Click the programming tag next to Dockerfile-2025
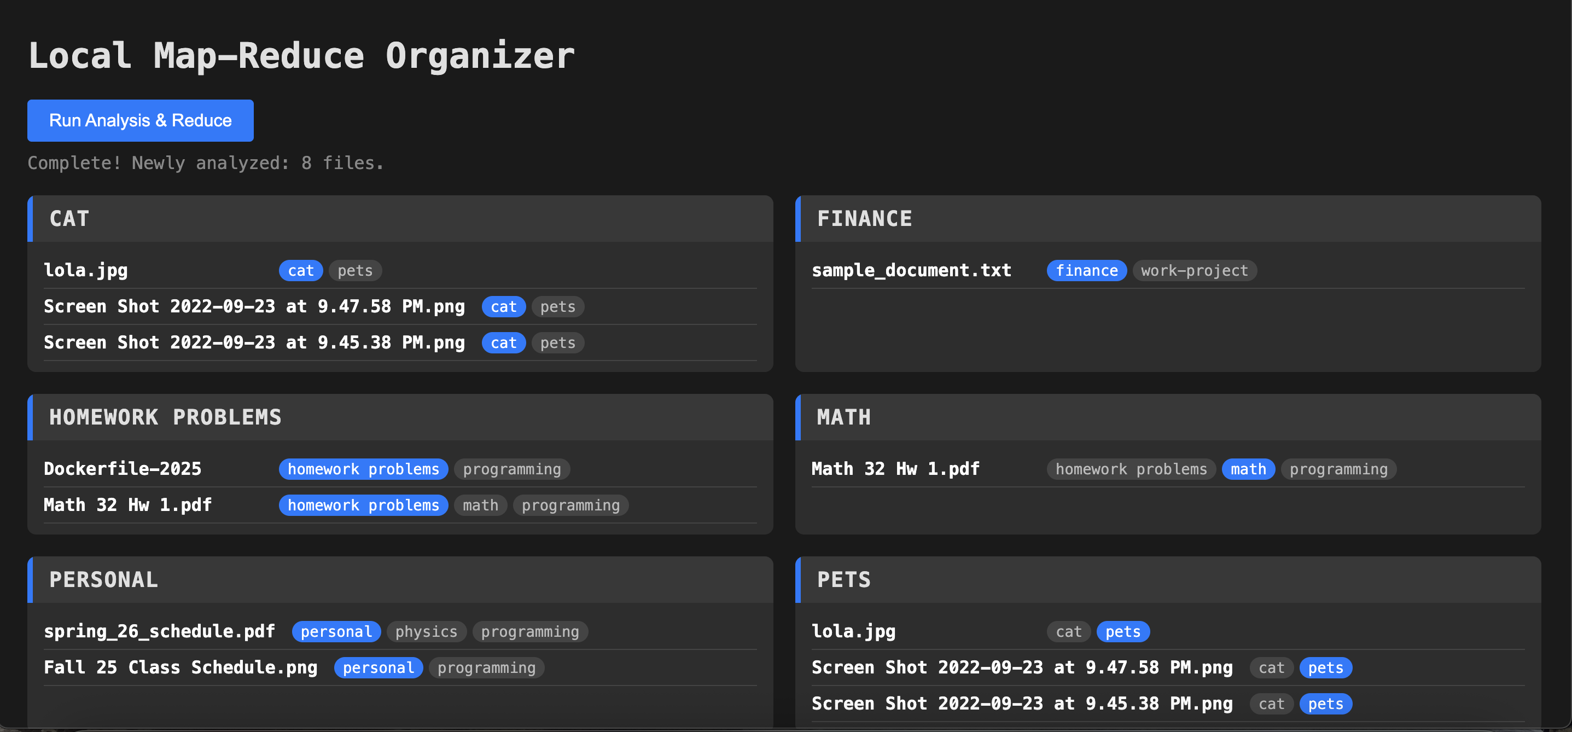Viewport: 1572px width, 732px height. tap(511, 469)
